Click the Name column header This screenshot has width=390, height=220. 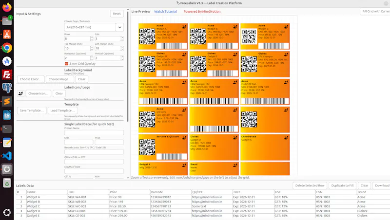(47, 192)
